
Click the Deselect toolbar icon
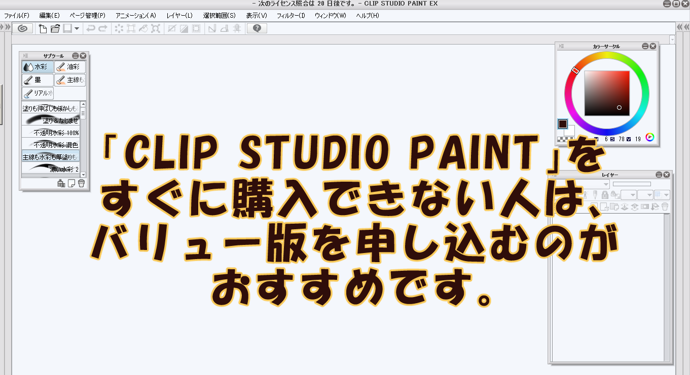(172, 28)
